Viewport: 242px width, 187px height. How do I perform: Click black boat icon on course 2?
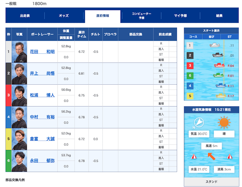(x=218, y=55)
